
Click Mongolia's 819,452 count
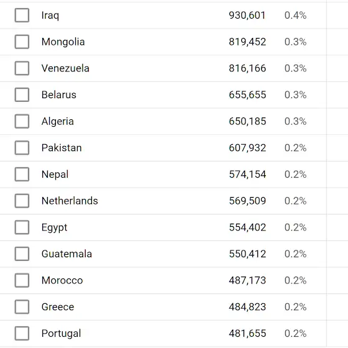coord(247,42)
